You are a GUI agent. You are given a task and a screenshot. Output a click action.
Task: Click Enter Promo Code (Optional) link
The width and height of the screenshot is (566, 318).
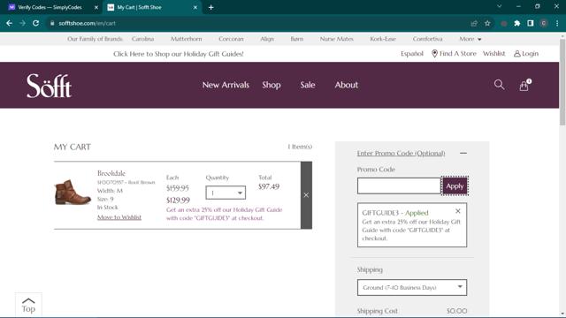tap(401, 153)
